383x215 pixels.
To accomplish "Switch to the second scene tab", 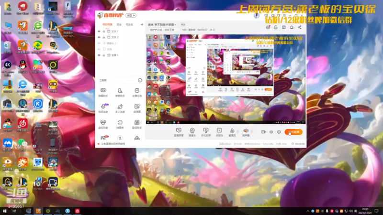I will (119, 25).
